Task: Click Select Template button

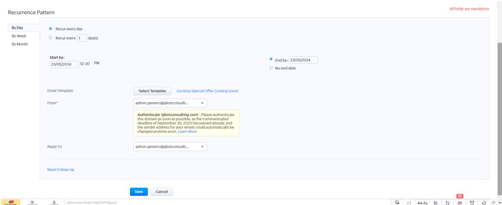Action: [x=152, y=91]
